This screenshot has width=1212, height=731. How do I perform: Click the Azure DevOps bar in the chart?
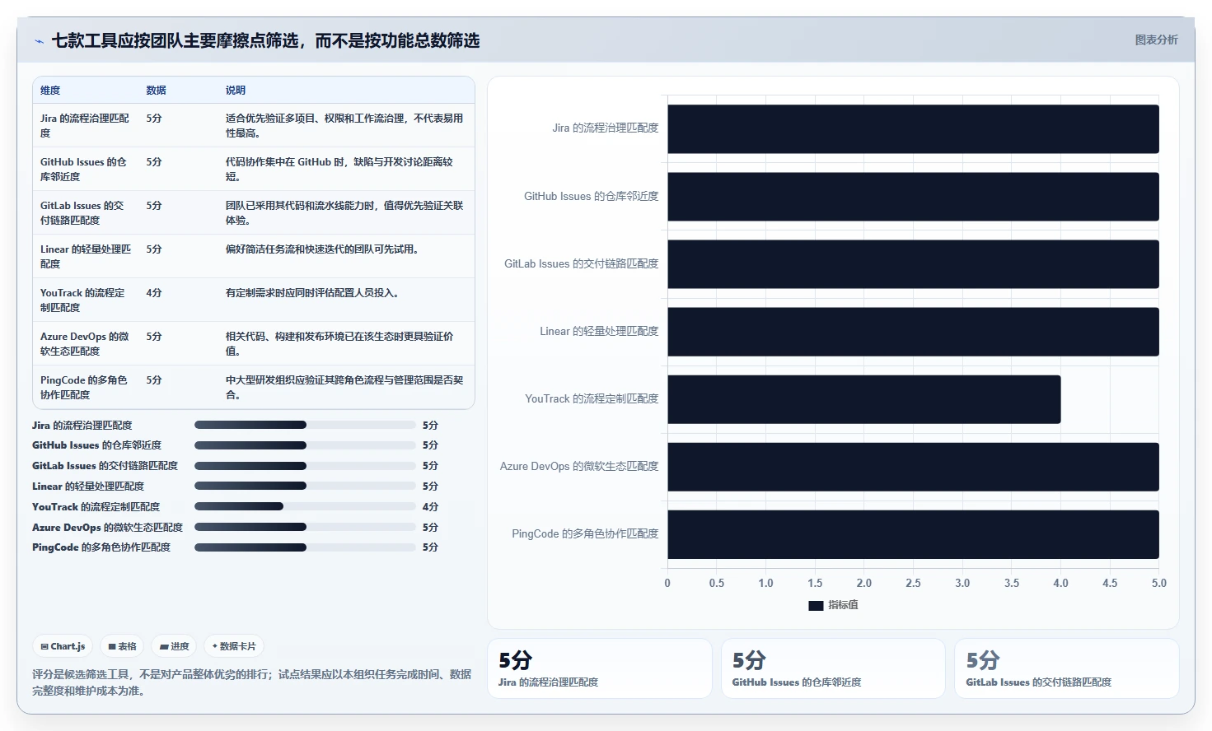pos(913,467)
